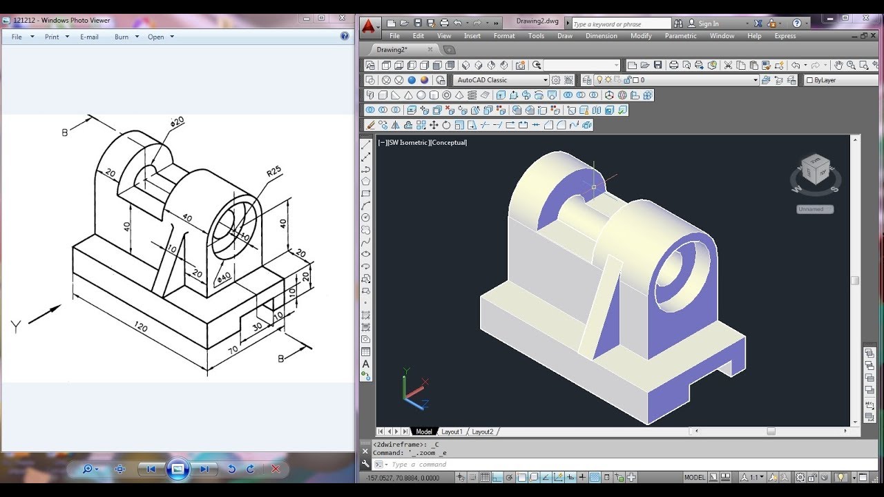884x497 pixels.
Task: Click the Photo Viewer Help question mark icon
Action: (x=345, y=36)
